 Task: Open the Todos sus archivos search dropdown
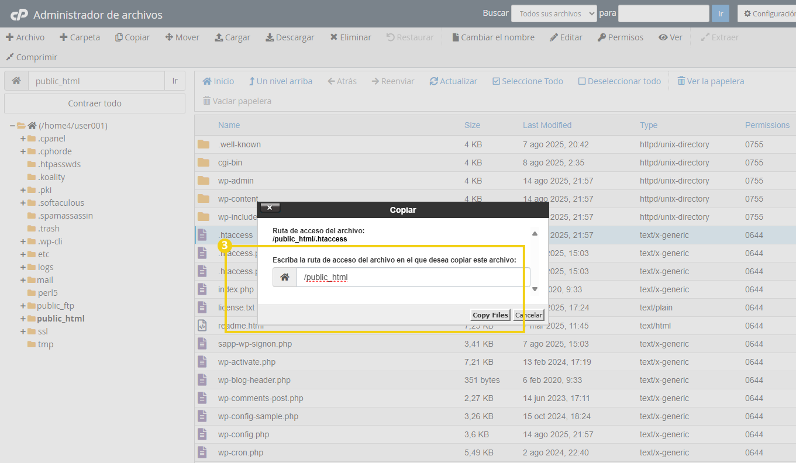coord(553,13)
